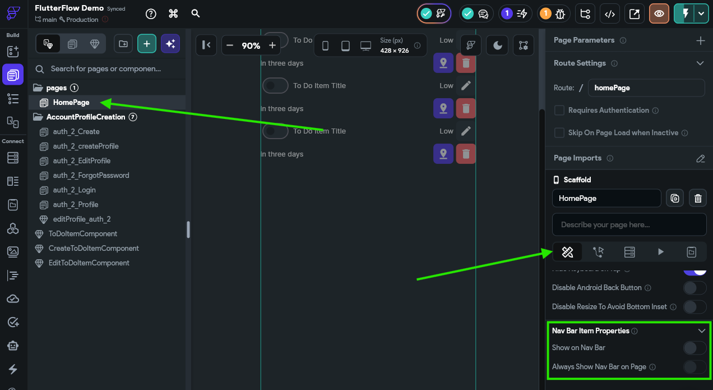Image resolution: width=713 pixels, height=390 pixels.
Task: Open the Cloud Functions cloud icon
Action: click(x=12, y=299)
